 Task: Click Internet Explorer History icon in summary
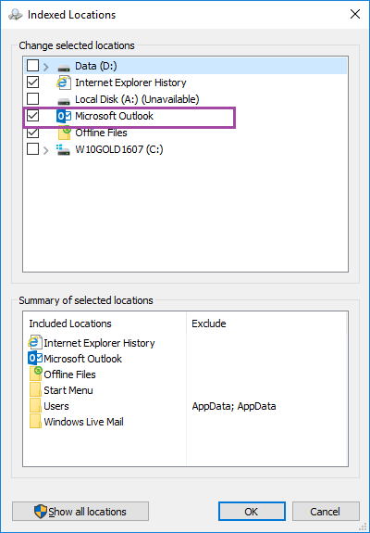click(x=35, y=342)
